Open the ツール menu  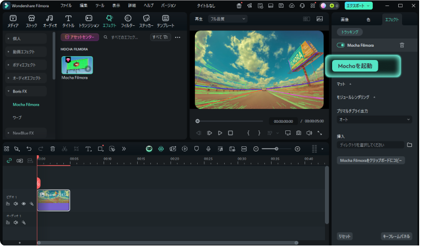[100, 6]
